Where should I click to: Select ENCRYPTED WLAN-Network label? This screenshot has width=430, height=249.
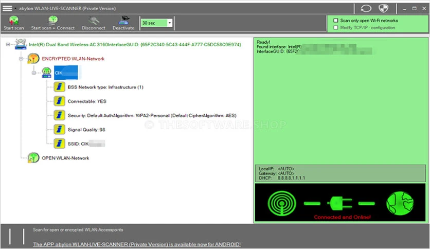click(x=73, y=59)
